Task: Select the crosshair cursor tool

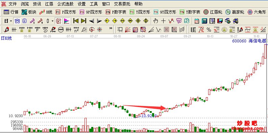Action: pyautogui.click(x=163, y=21)
